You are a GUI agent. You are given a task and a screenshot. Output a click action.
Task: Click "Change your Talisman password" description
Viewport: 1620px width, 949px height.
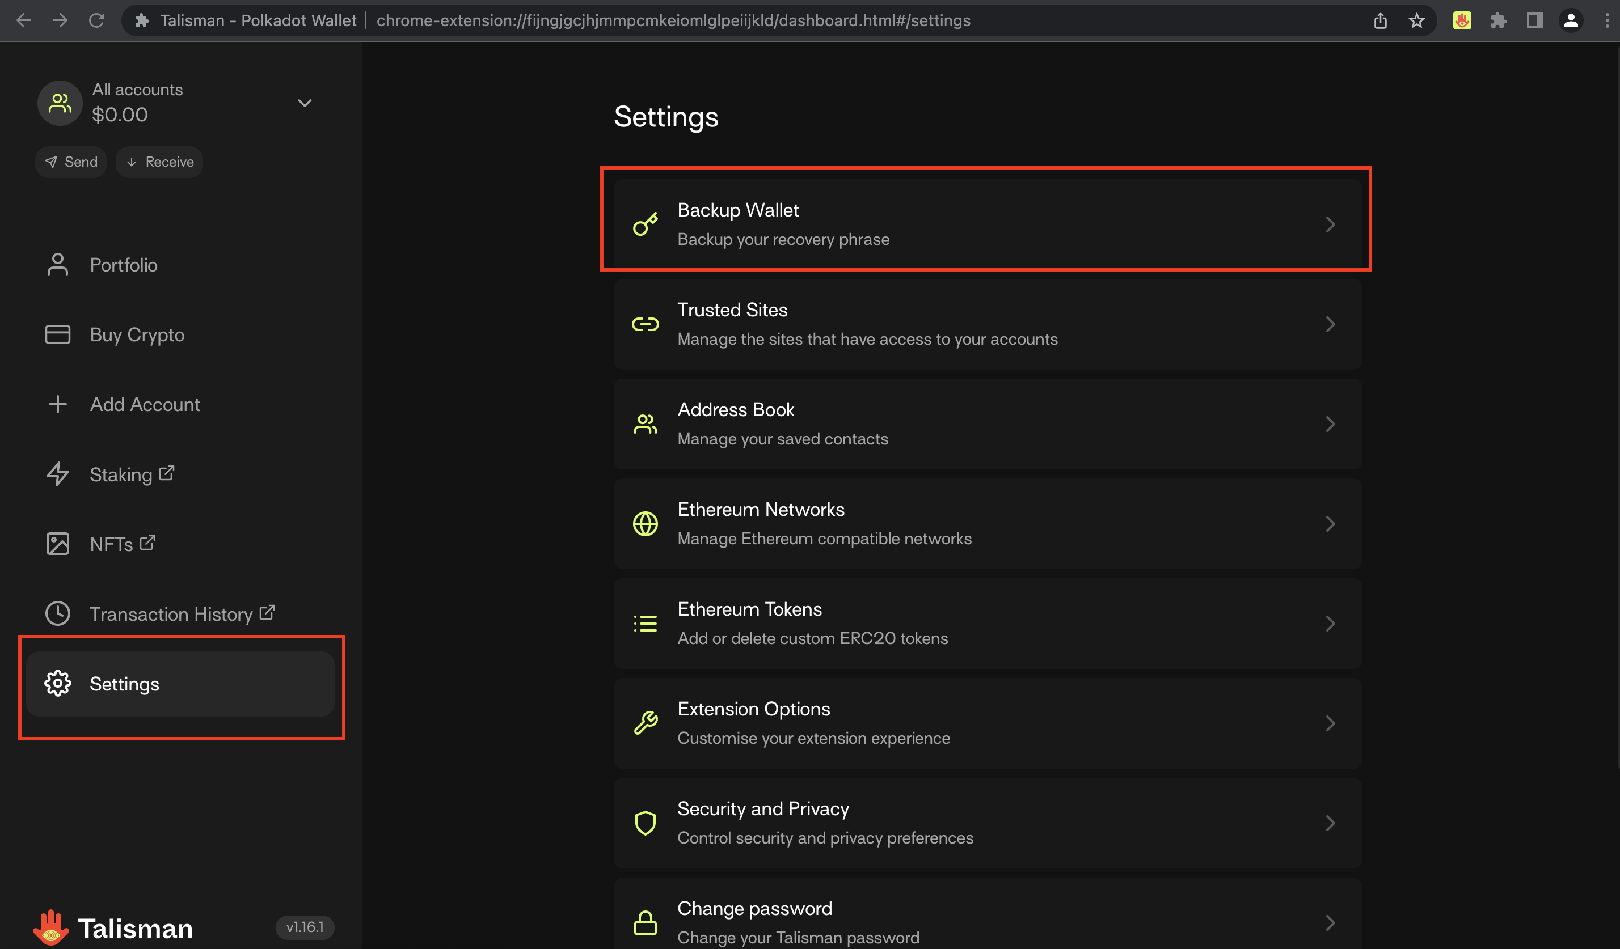[x=799, y=938]
